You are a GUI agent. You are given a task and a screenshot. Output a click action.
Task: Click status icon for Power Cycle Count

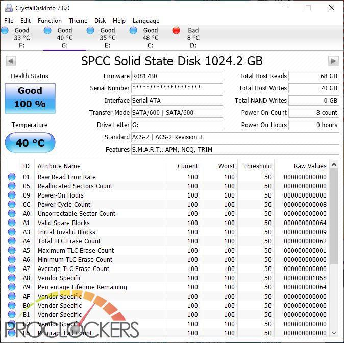12,204
